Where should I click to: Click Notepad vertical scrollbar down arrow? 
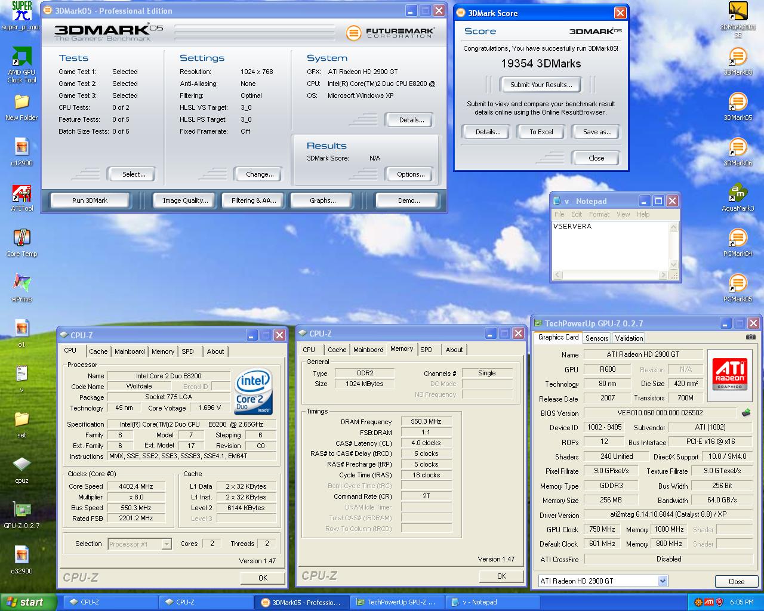(674, 265)
